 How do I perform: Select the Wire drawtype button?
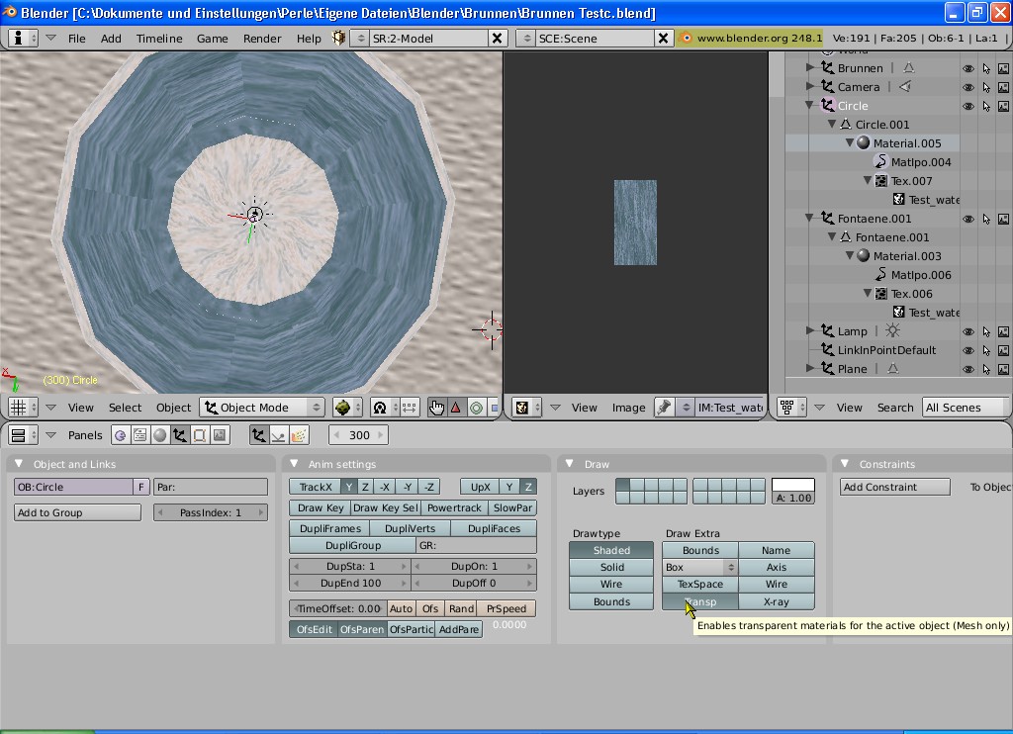[x=611, y=584]
